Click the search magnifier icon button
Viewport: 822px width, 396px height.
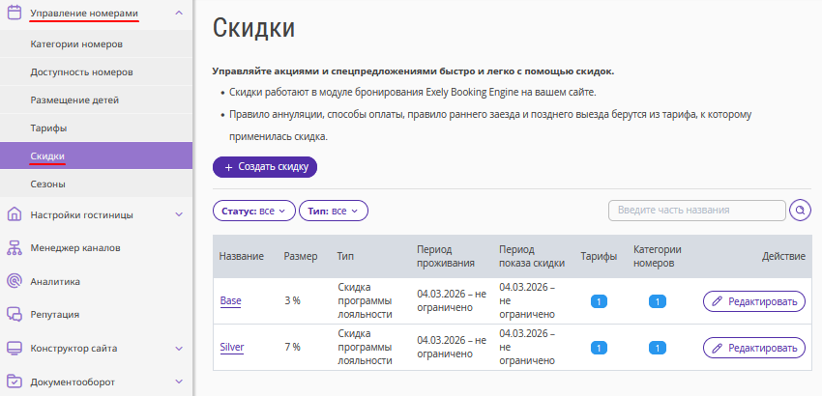coord(800,211)
